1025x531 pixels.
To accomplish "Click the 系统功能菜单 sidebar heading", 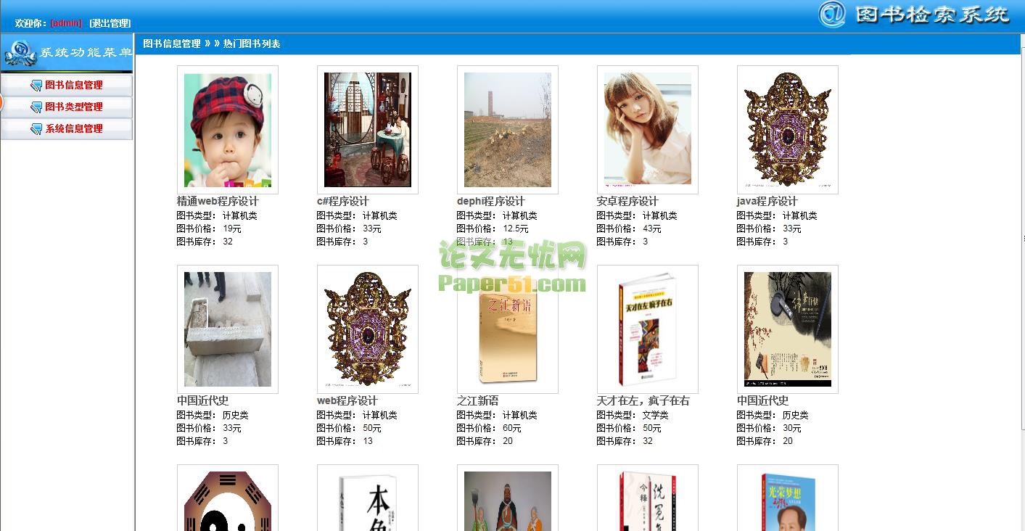I will [x=86, y=52].
